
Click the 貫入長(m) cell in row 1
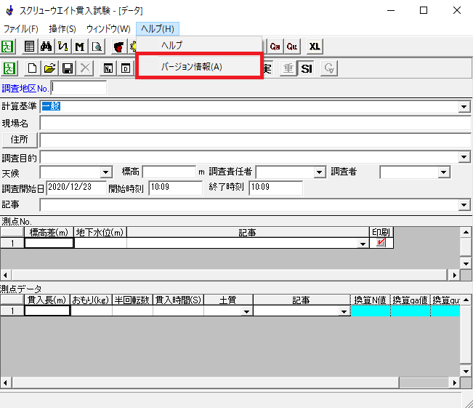coord(47,311)
